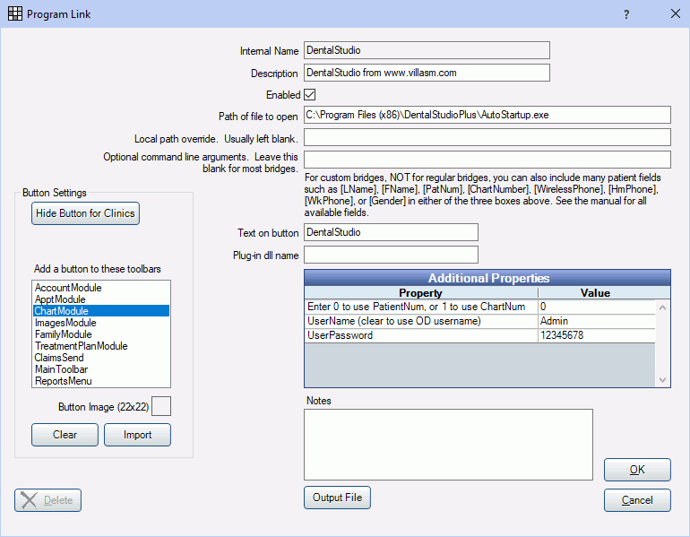Viewport: 690px width, 537px height.
Task: Click the Button Image 22x22 preview box
Action: 161,406
